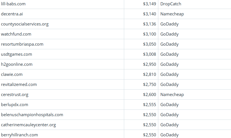Click the lill-babs.com domain name
231x138 pixels.
(13, 4)
